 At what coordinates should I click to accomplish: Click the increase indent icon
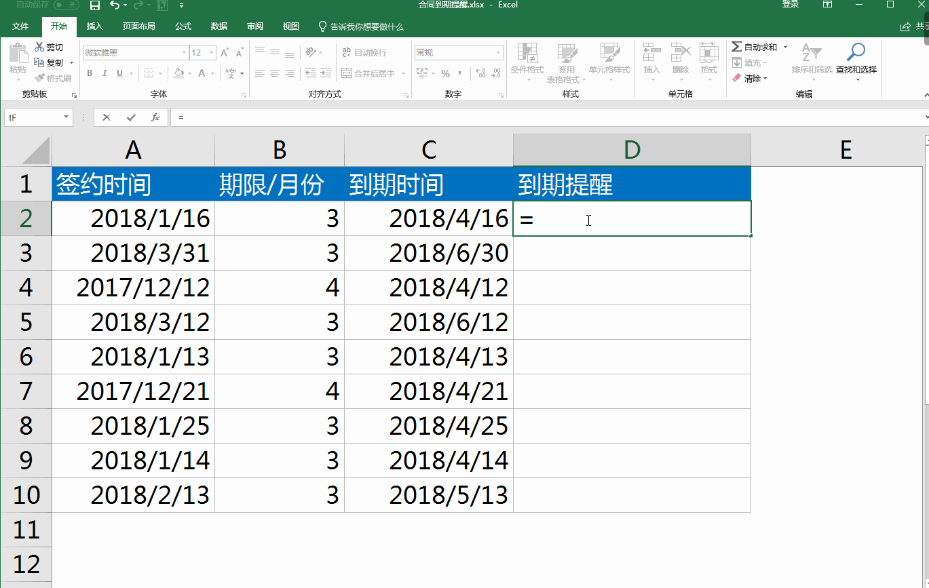[326, 73]
